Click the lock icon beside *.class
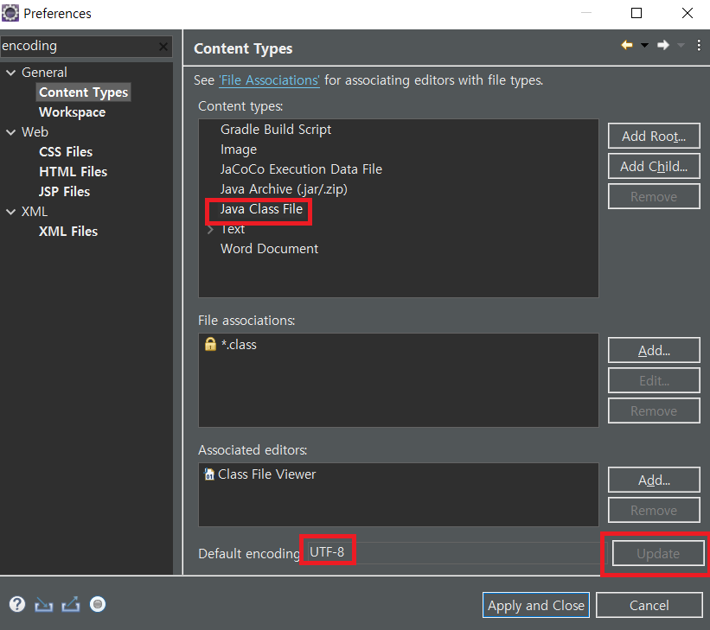The height and width of the screenshot is (630, 710). tap(210, 344)
